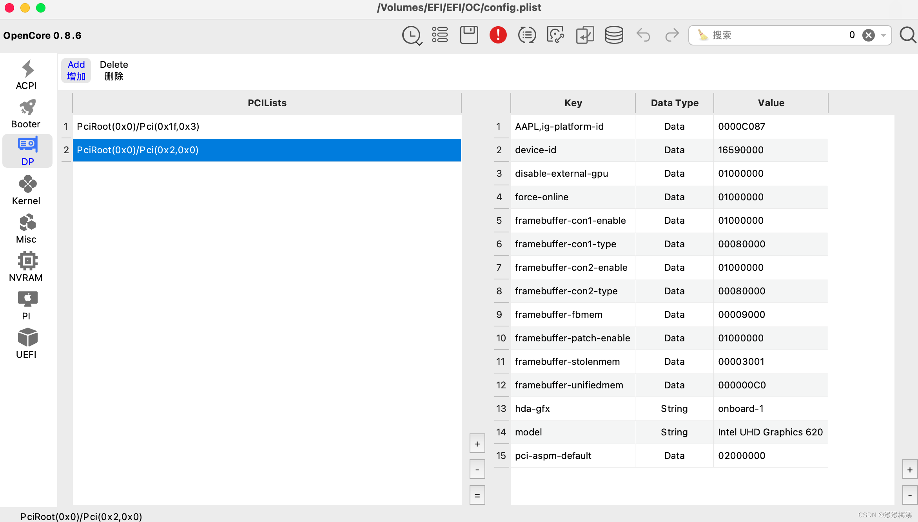Add a PCI list entry with plus button
The height and width of the screenshot is (522, 918).
(477, 444)
